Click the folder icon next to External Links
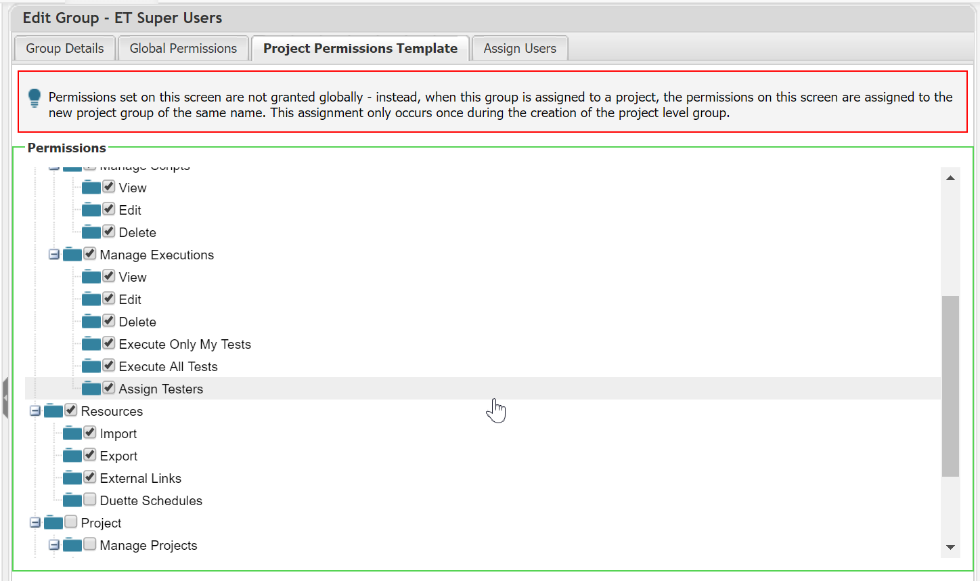Viewport: 980px width, 581px height. click(72, 478)
